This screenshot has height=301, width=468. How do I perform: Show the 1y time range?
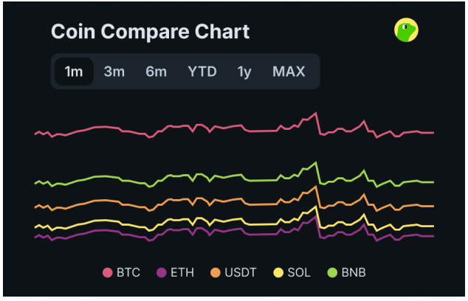[244, 72]
